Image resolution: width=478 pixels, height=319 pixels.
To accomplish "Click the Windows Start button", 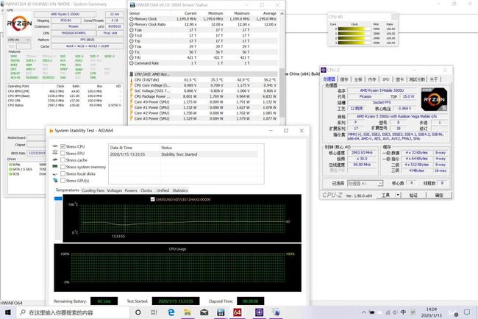I will [x=7, y=312].
